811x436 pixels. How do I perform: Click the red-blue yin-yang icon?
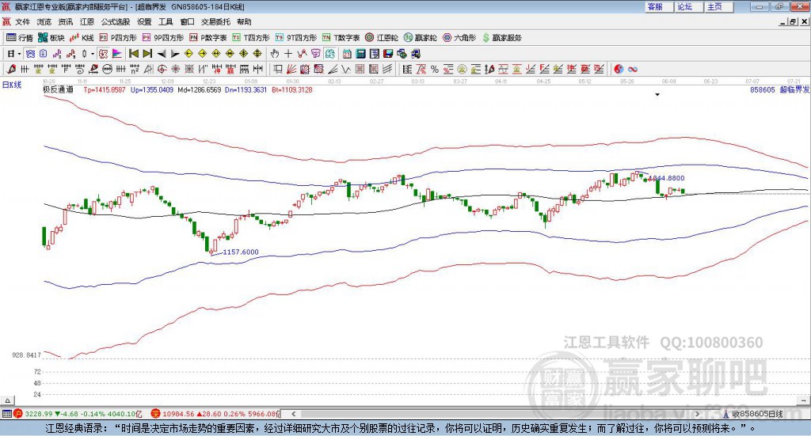[x=619, y=69]
